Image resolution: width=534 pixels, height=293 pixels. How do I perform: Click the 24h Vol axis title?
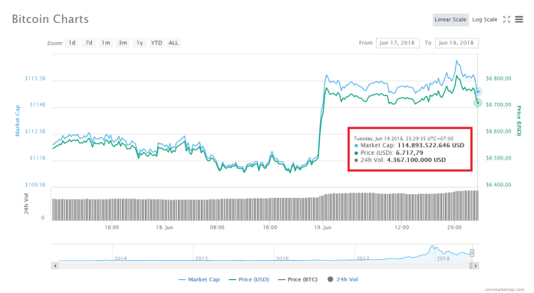click(26, 204)
